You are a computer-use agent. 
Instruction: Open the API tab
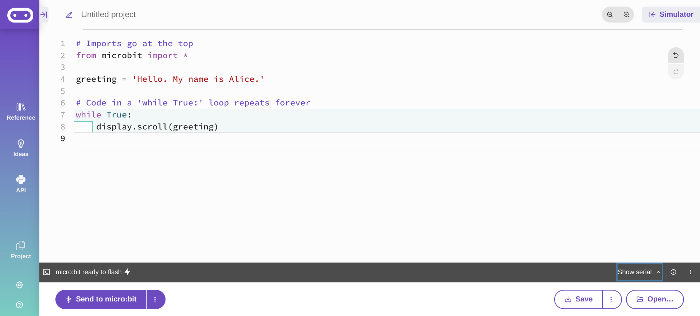point(21,184)
